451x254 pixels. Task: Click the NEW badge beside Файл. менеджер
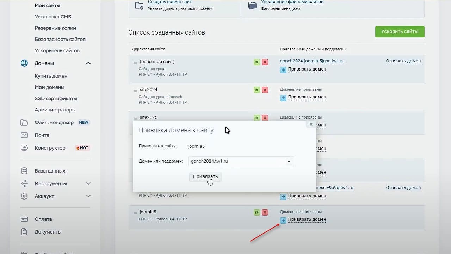(x=84, y=122)
